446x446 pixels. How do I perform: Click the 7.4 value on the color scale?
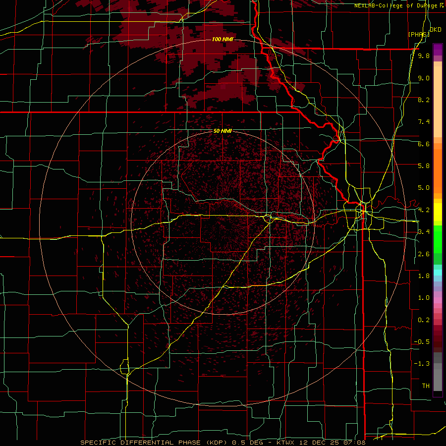tap(424, 122)
